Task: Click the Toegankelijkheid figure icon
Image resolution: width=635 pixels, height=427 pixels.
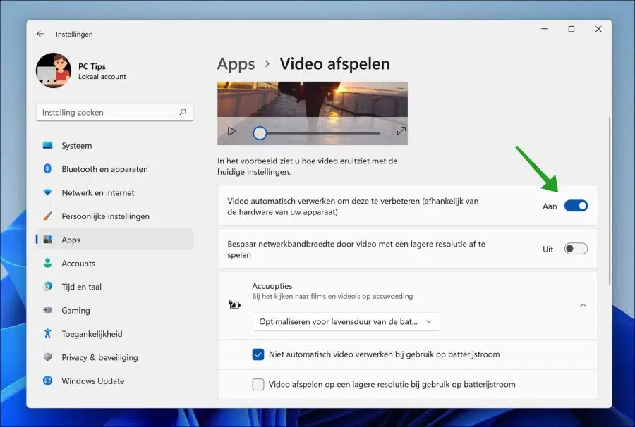Action: click(48, 333)
